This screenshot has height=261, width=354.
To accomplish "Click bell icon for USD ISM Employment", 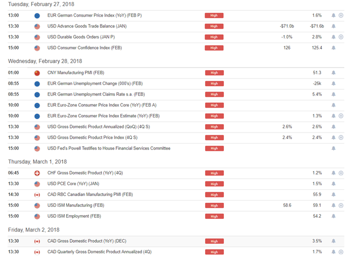I will pyautogui.click(x=334, y=216).
